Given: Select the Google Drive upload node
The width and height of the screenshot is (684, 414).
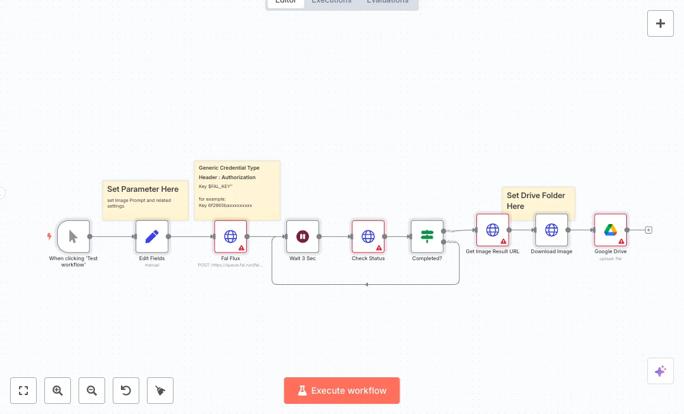Looking at the screenshot, I should (610, 230).
